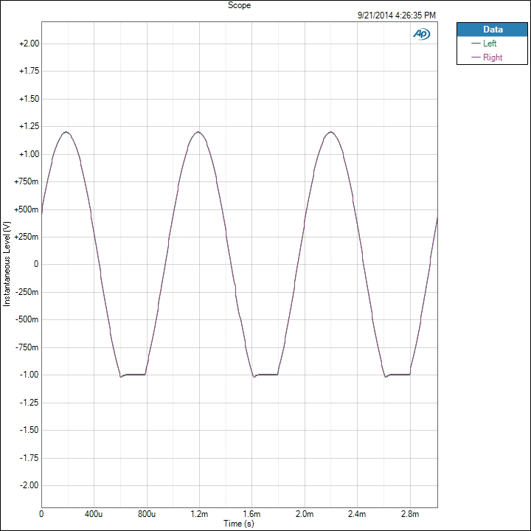
Task: Click the -2.00 Y-axis tick label
Action: pyautogui.click(x=29, y=485)
